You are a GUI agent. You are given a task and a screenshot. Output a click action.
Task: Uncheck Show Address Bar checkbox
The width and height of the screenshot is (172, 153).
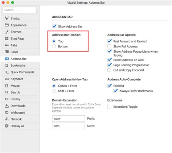[54, 26]
